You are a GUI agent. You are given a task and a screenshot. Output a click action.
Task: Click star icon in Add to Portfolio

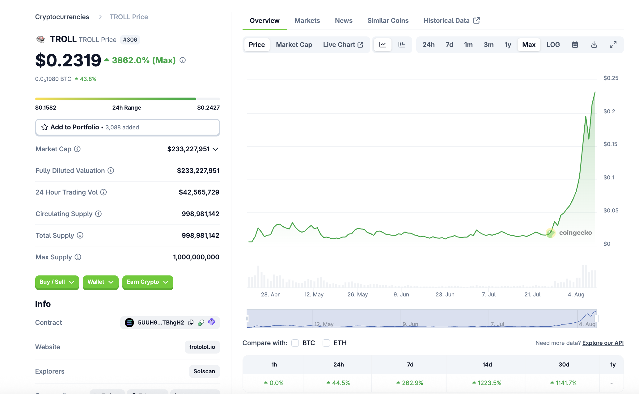[44, 127]
